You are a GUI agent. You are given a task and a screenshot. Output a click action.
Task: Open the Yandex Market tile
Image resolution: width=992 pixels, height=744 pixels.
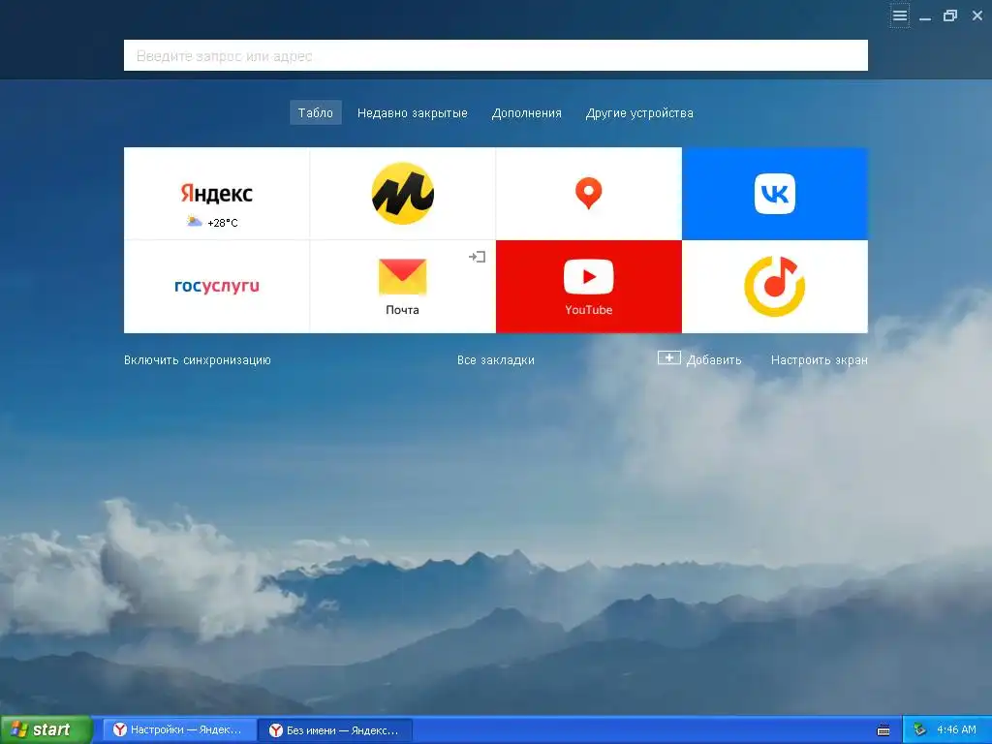(402, 194)
